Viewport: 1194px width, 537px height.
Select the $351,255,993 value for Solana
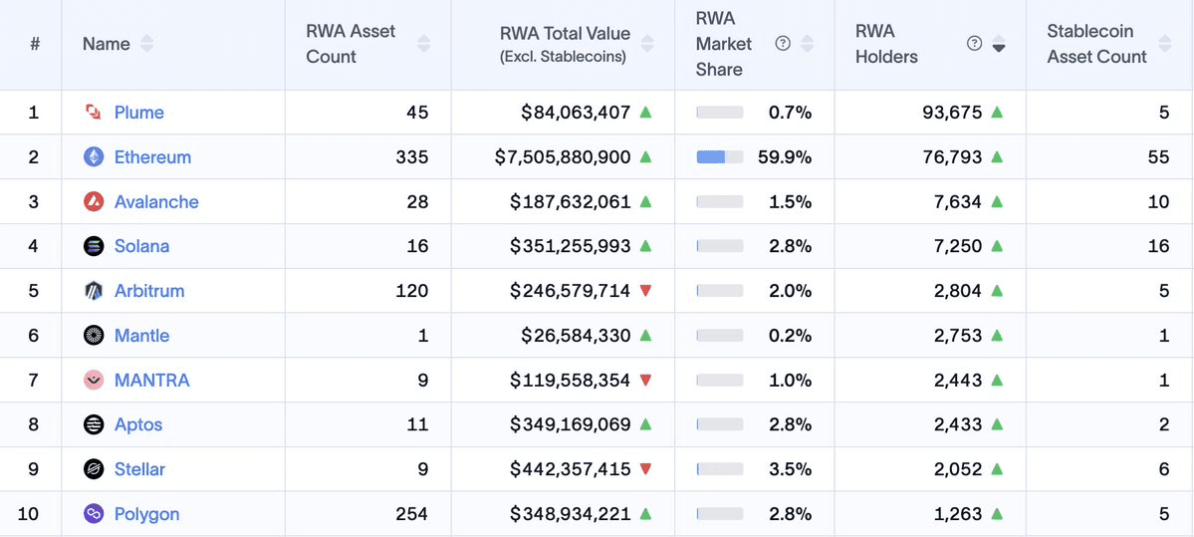[x=571, y=246]
